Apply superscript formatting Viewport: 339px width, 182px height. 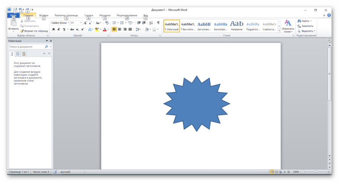point(82,29)
